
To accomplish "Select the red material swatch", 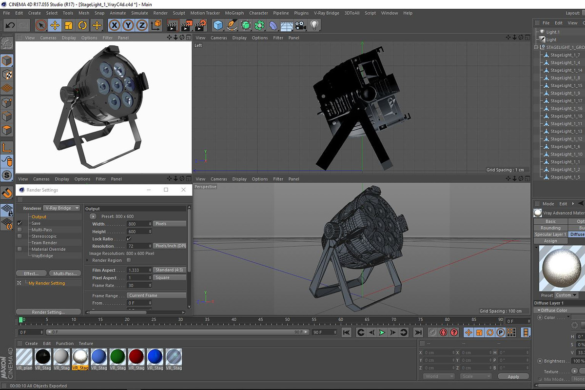I will tap(136, 357).
